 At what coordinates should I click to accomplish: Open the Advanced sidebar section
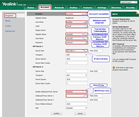[10, 31]
